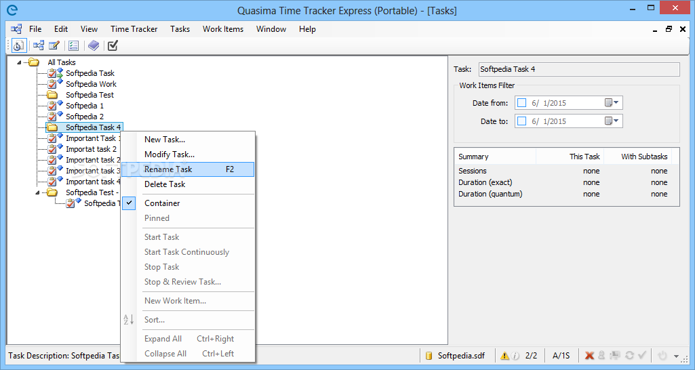
Task: Select the Softpedia 1 tree row
Action: (85, 106)
